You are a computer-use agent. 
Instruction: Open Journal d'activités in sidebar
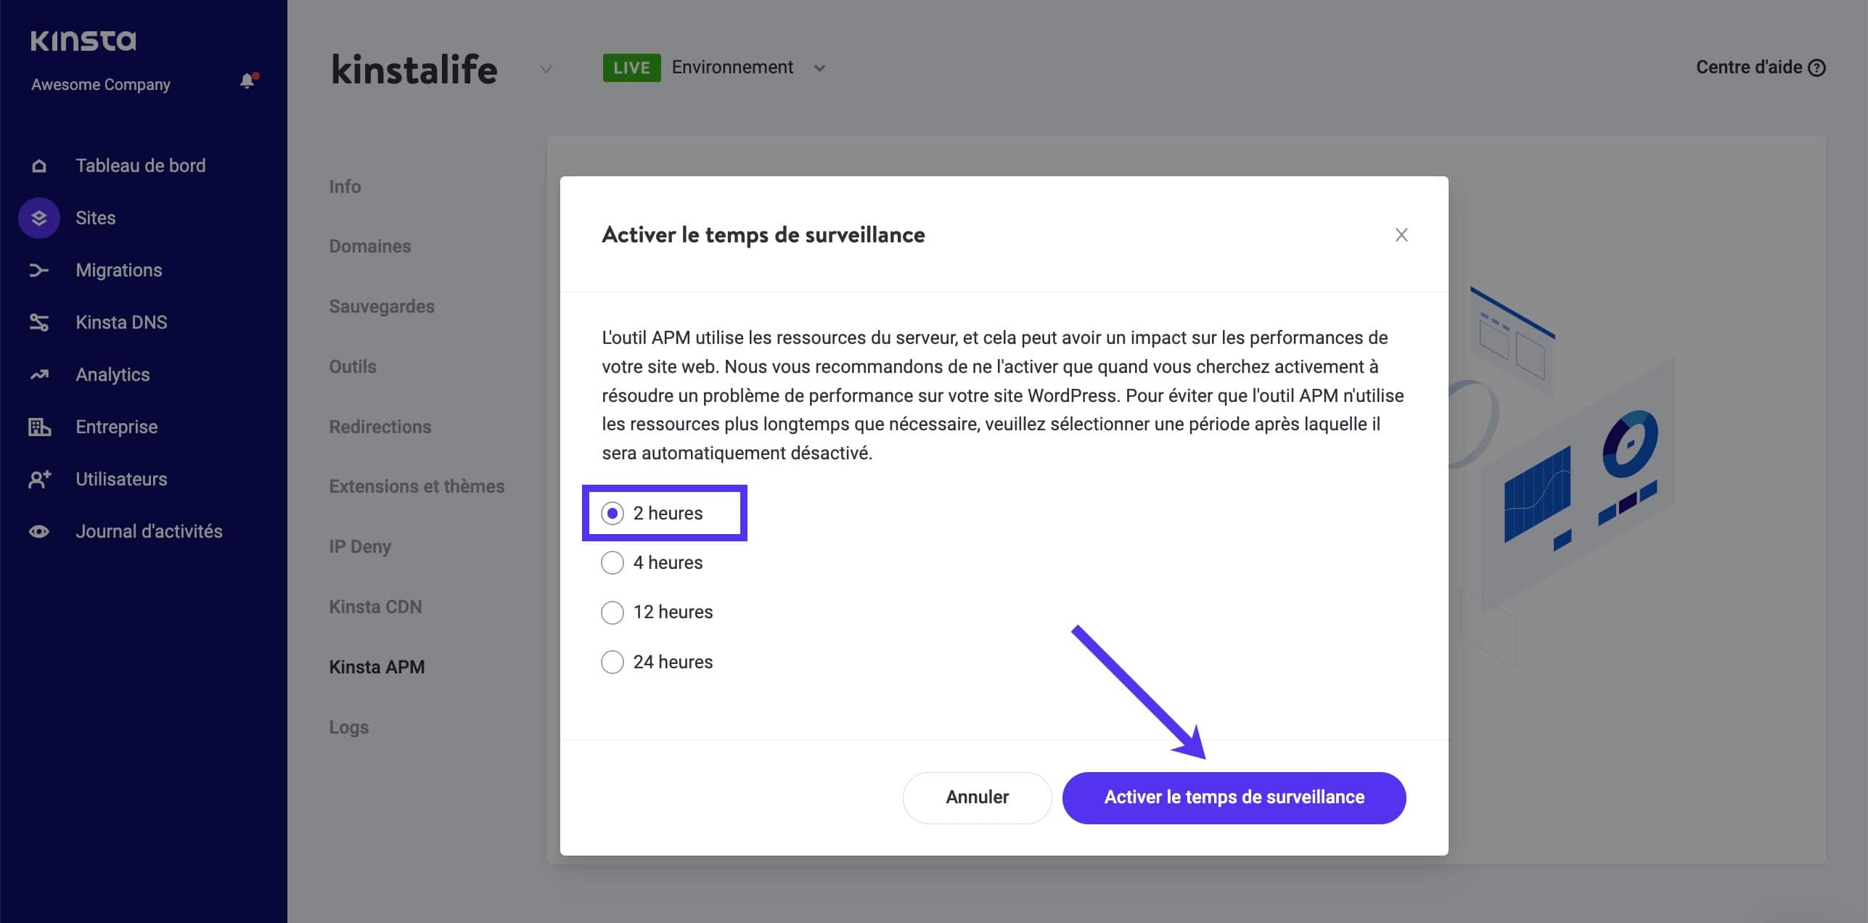pyautogui.click(x=149, y=532)
